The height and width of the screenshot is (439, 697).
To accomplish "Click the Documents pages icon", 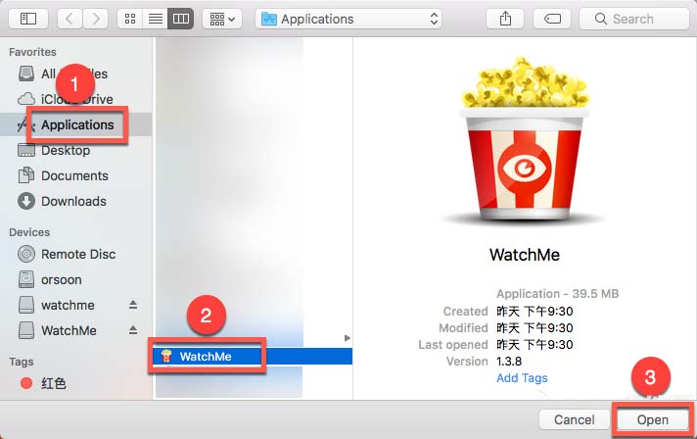I will [26, 175].
